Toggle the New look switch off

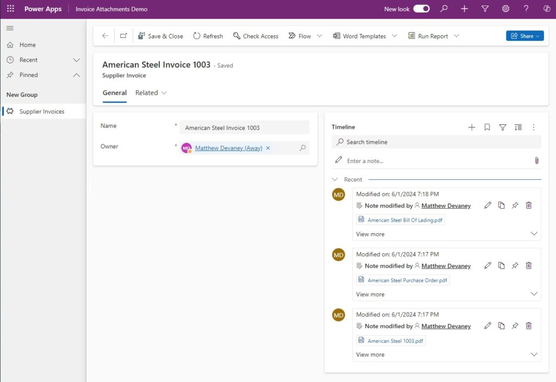420,9
